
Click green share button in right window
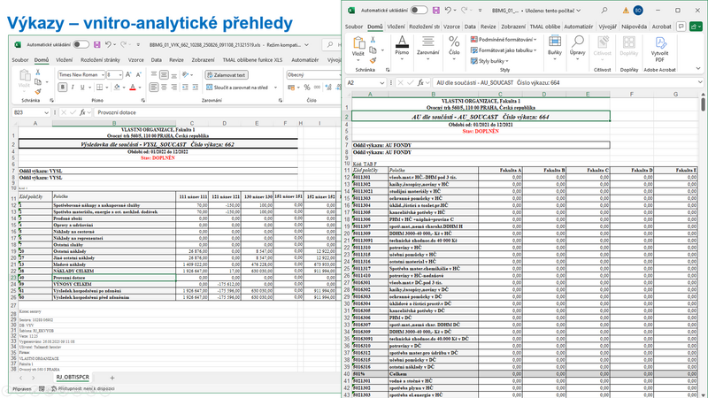tap(696, 27)
